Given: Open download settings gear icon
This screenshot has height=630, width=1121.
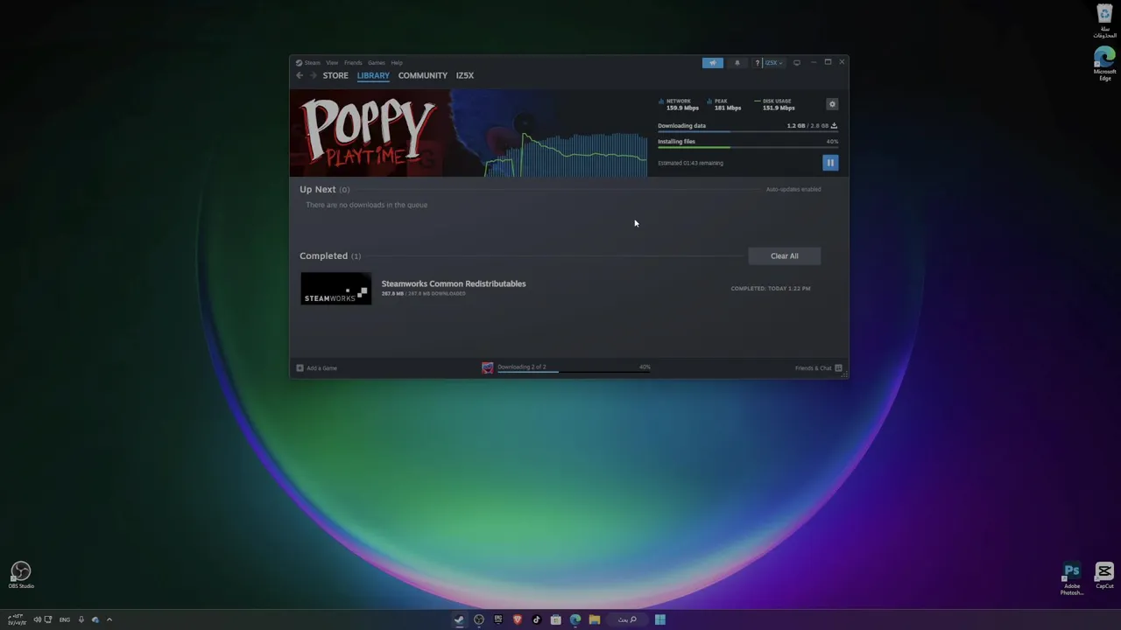Looking at the screenshot, I should click(x=832, y=104).
